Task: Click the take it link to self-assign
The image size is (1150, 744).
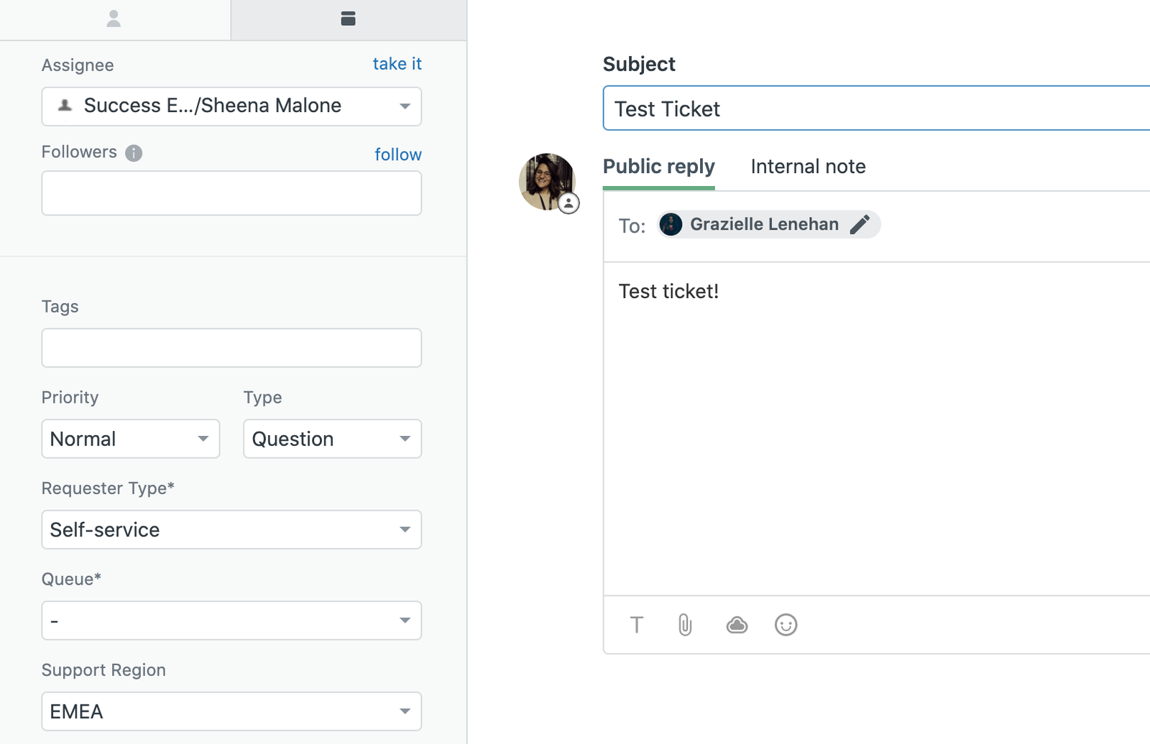Action: coord(397,64)
